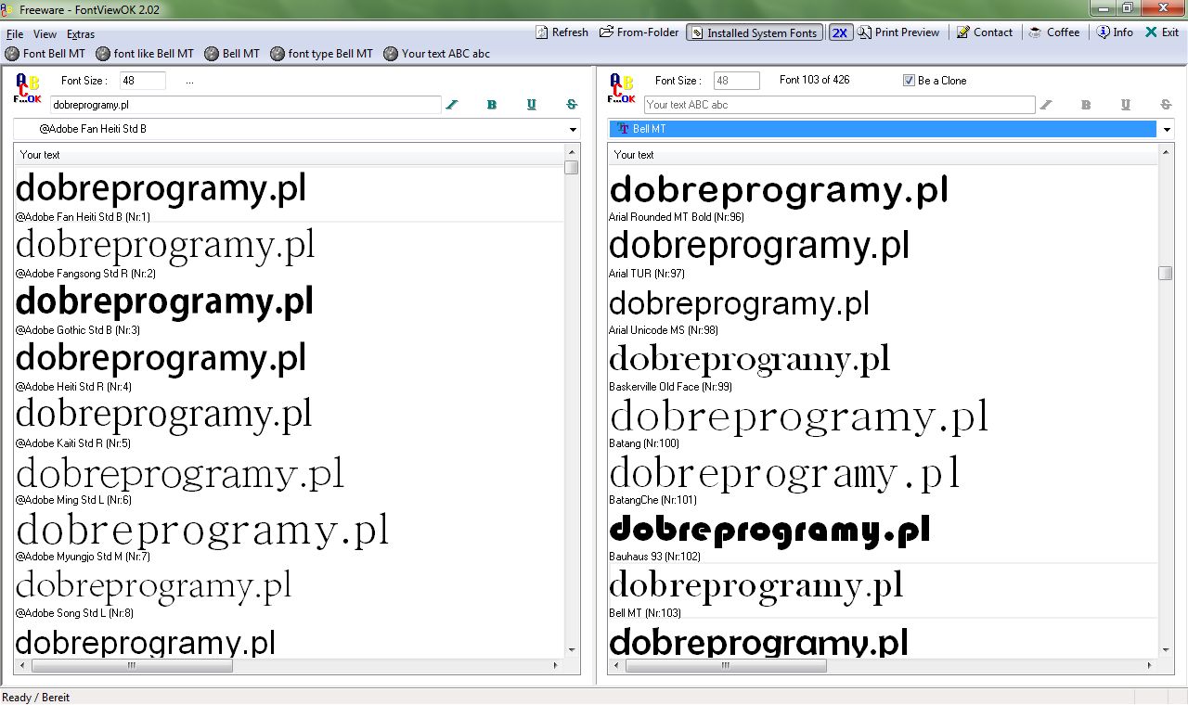Click left pane horizontal scrollbar thumb
This screenshot has width=1188, height=705.
tap(132, 666)
